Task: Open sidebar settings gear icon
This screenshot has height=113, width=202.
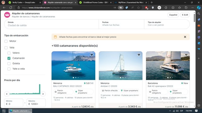Action: (199, 105)
